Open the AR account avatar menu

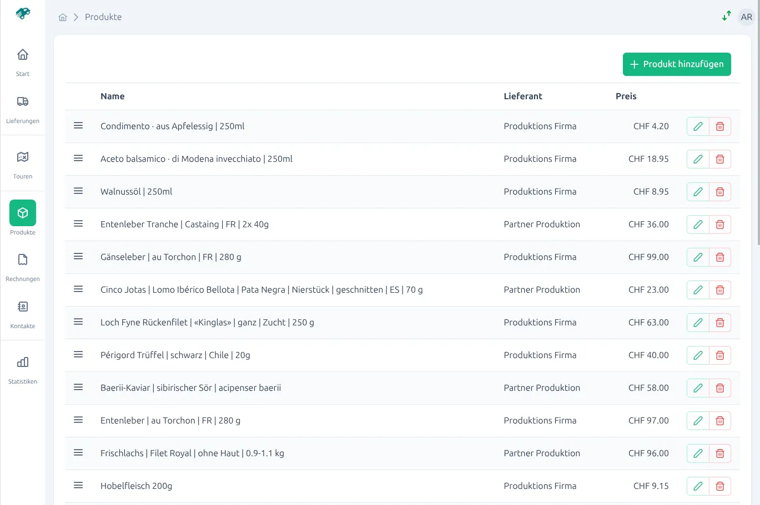746,17
